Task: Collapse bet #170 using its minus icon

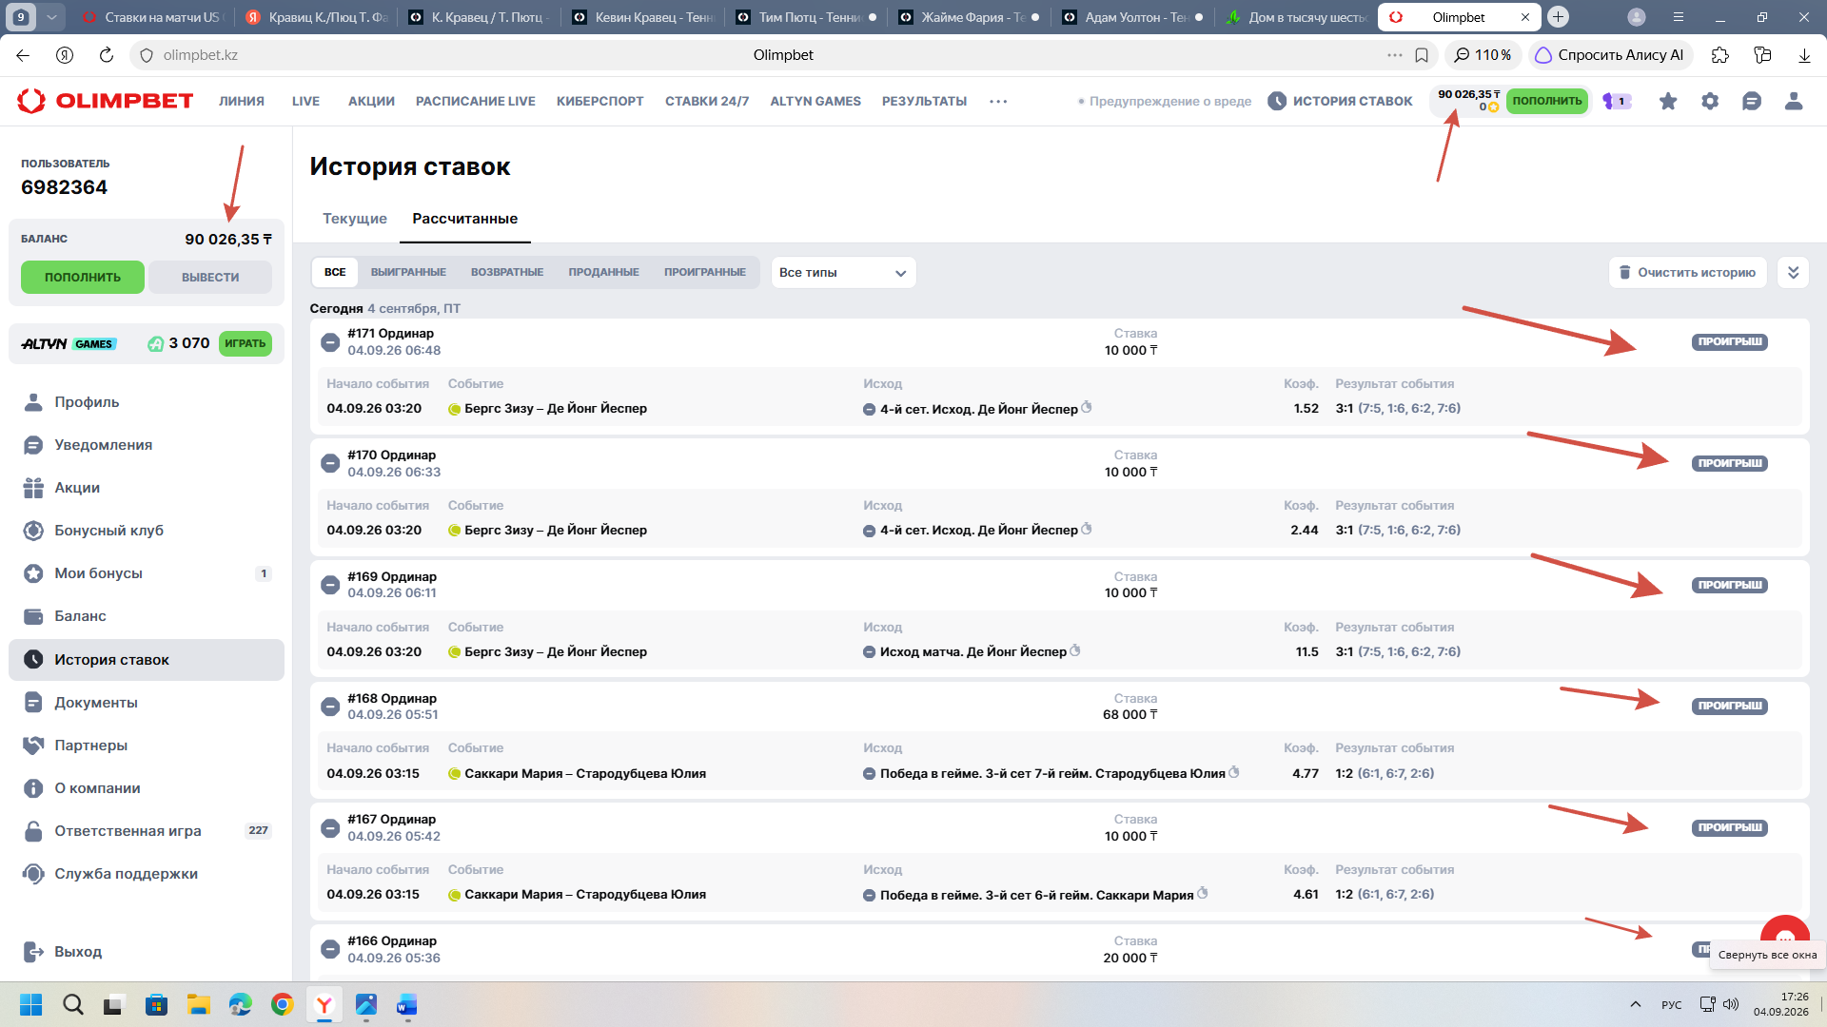Action: (x=330, y=463)
